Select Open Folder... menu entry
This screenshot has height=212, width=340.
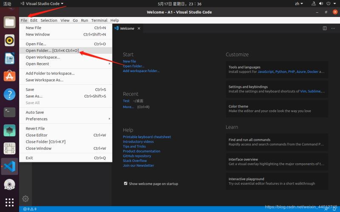pyautogui.click(x=66, y=50)
